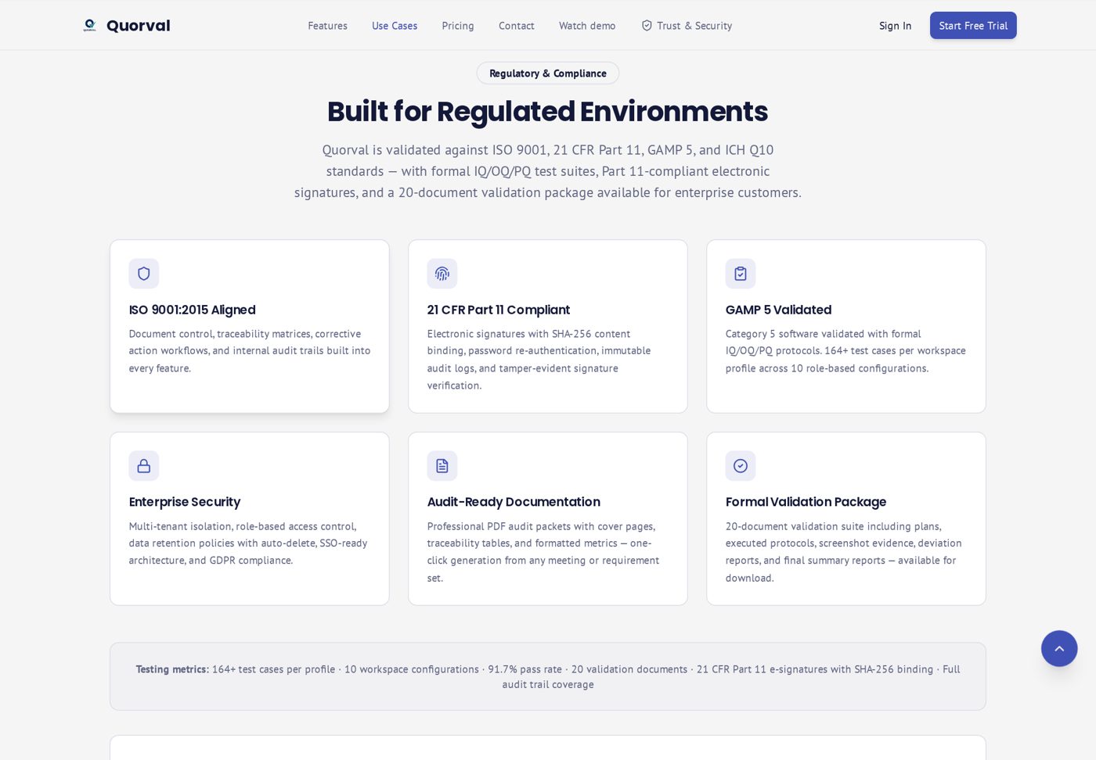
Task: Click the Quorval brand name
Action: tap(139, 26)
